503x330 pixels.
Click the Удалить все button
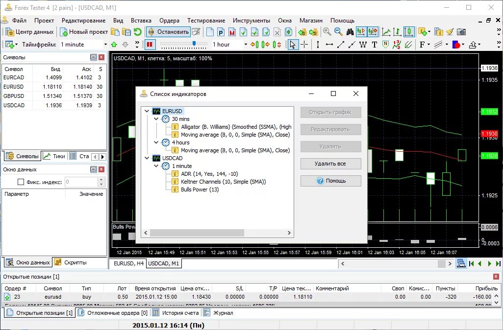tap(331, 164)
